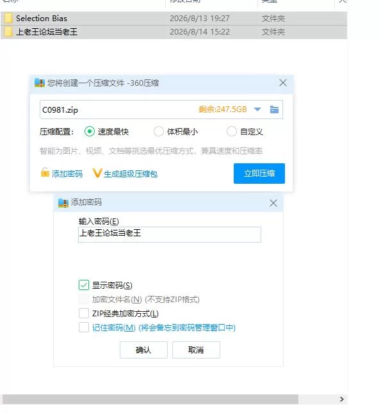This screenshot has width=381, height=413.
Task: Click 文件夹 type in 上老王论坛当老王 row
Action: pyautogui.click(x=273, y=32)
